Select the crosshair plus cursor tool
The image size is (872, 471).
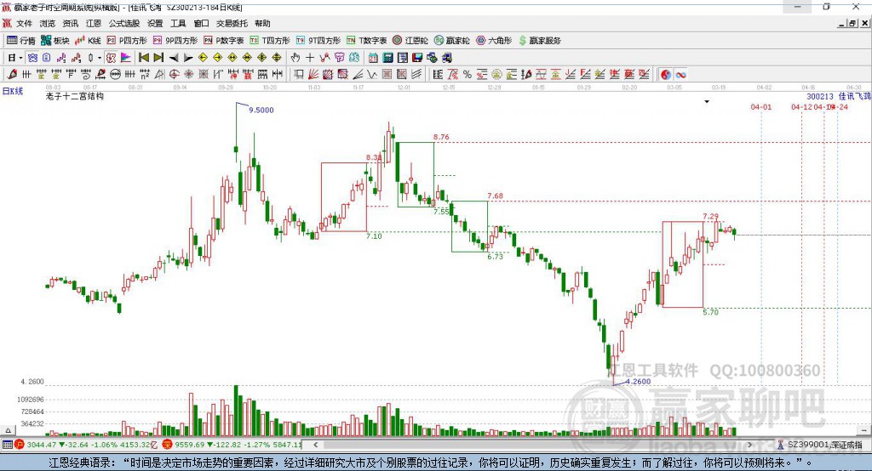[310, 58]
